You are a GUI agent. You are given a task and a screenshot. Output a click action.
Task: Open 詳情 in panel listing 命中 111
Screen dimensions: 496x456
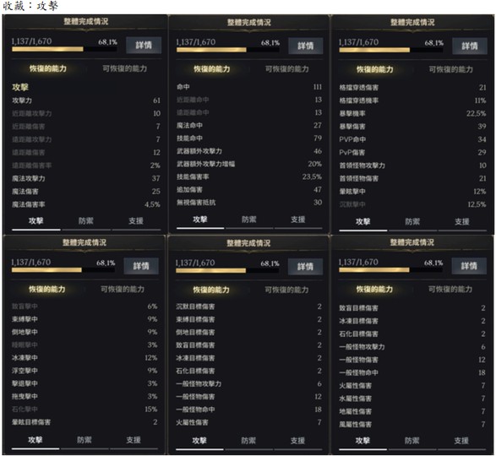tap(305, 46)
